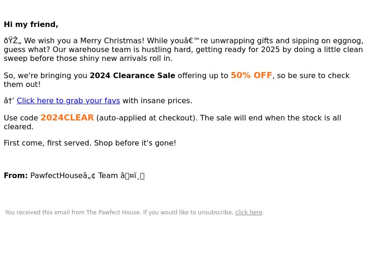
Task: Open the 'Click here to grab your favs' link
Action: pyautogui.click(x=68, y=101)
